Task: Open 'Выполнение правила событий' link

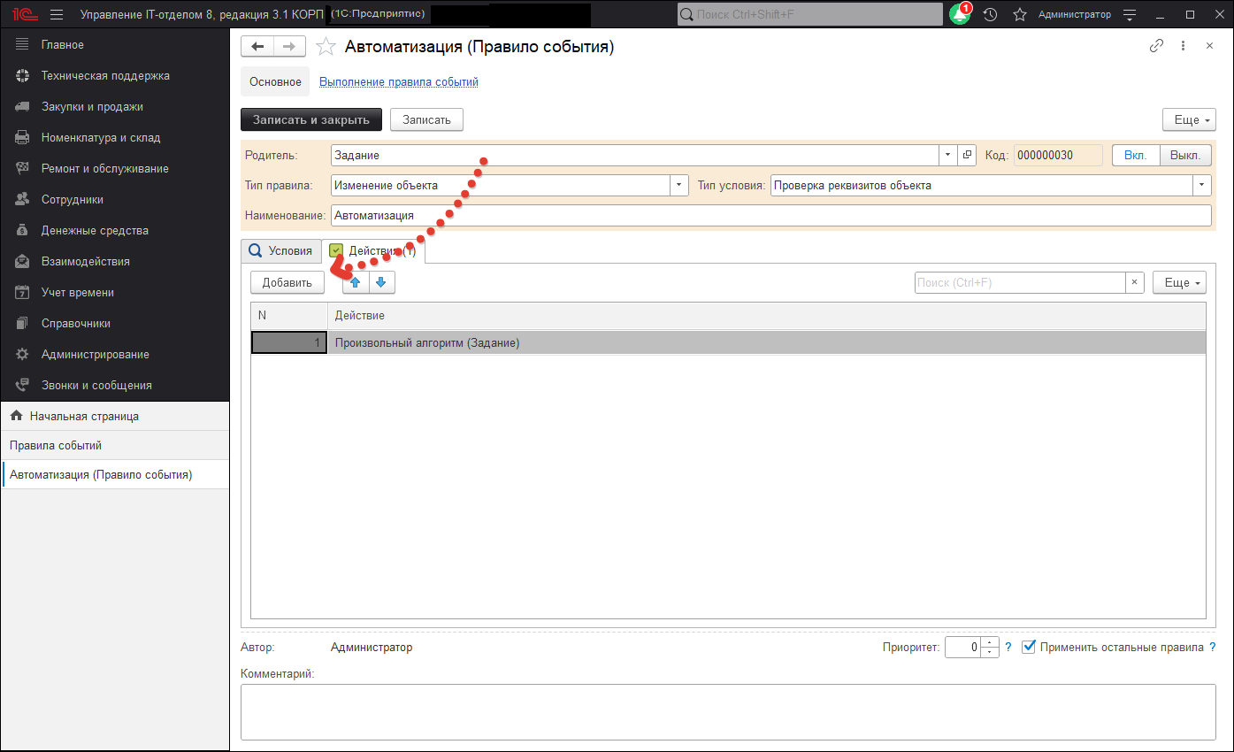Action: click(x=398, y=81)
